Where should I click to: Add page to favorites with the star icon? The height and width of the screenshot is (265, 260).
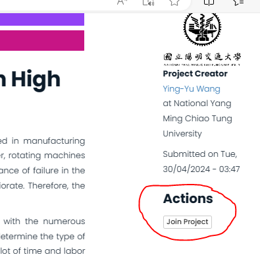pos(174,2)
